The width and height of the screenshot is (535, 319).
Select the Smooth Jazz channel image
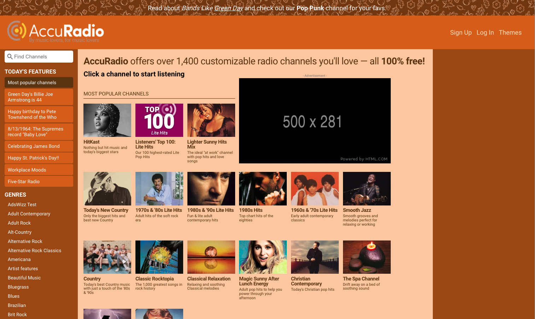coord(367,188)
